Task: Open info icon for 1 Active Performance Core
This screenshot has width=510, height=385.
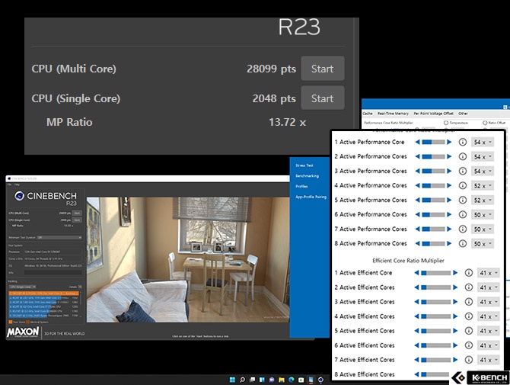Action: click(463, 142)
